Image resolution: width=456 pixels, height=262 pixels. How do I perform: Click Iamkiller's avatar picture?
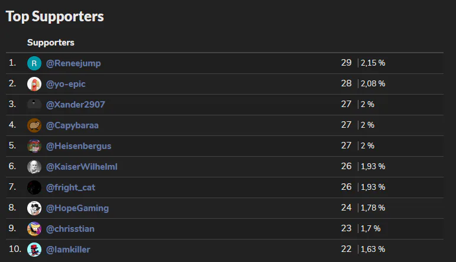point(34,250)
